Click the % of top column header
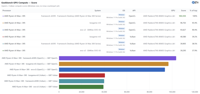 193,10
